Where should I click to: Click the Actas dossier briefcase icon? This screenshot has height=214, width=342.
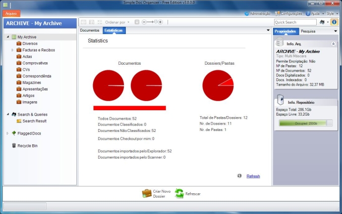(x=19, y=56)
